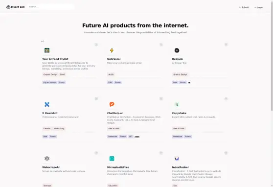Click the Submit button in header
This screenshot has height=187, width=273.
(244, 7)
